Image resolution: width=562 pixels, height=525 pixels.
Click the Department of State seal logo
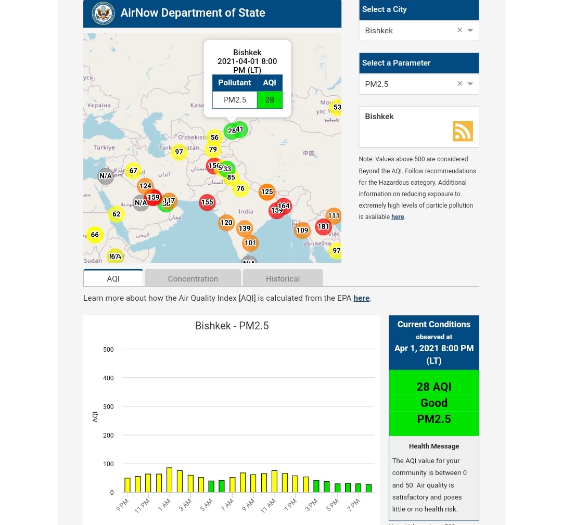pos(103,14)
